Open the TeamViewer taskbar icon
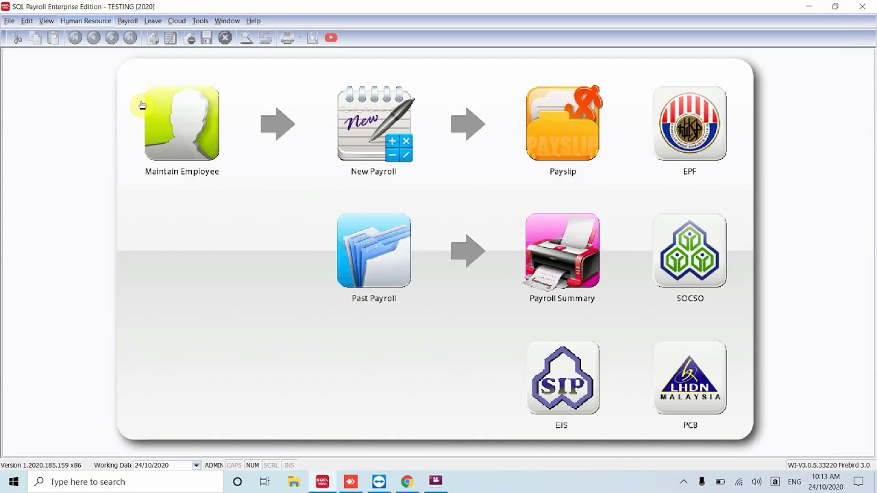 coord(379,482)
